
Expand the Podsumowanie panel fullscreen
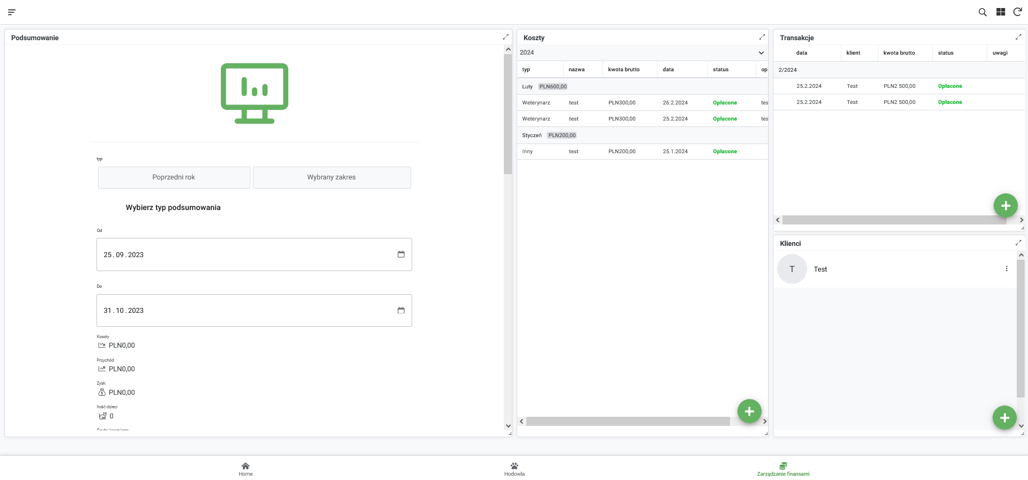pos(505,37)
